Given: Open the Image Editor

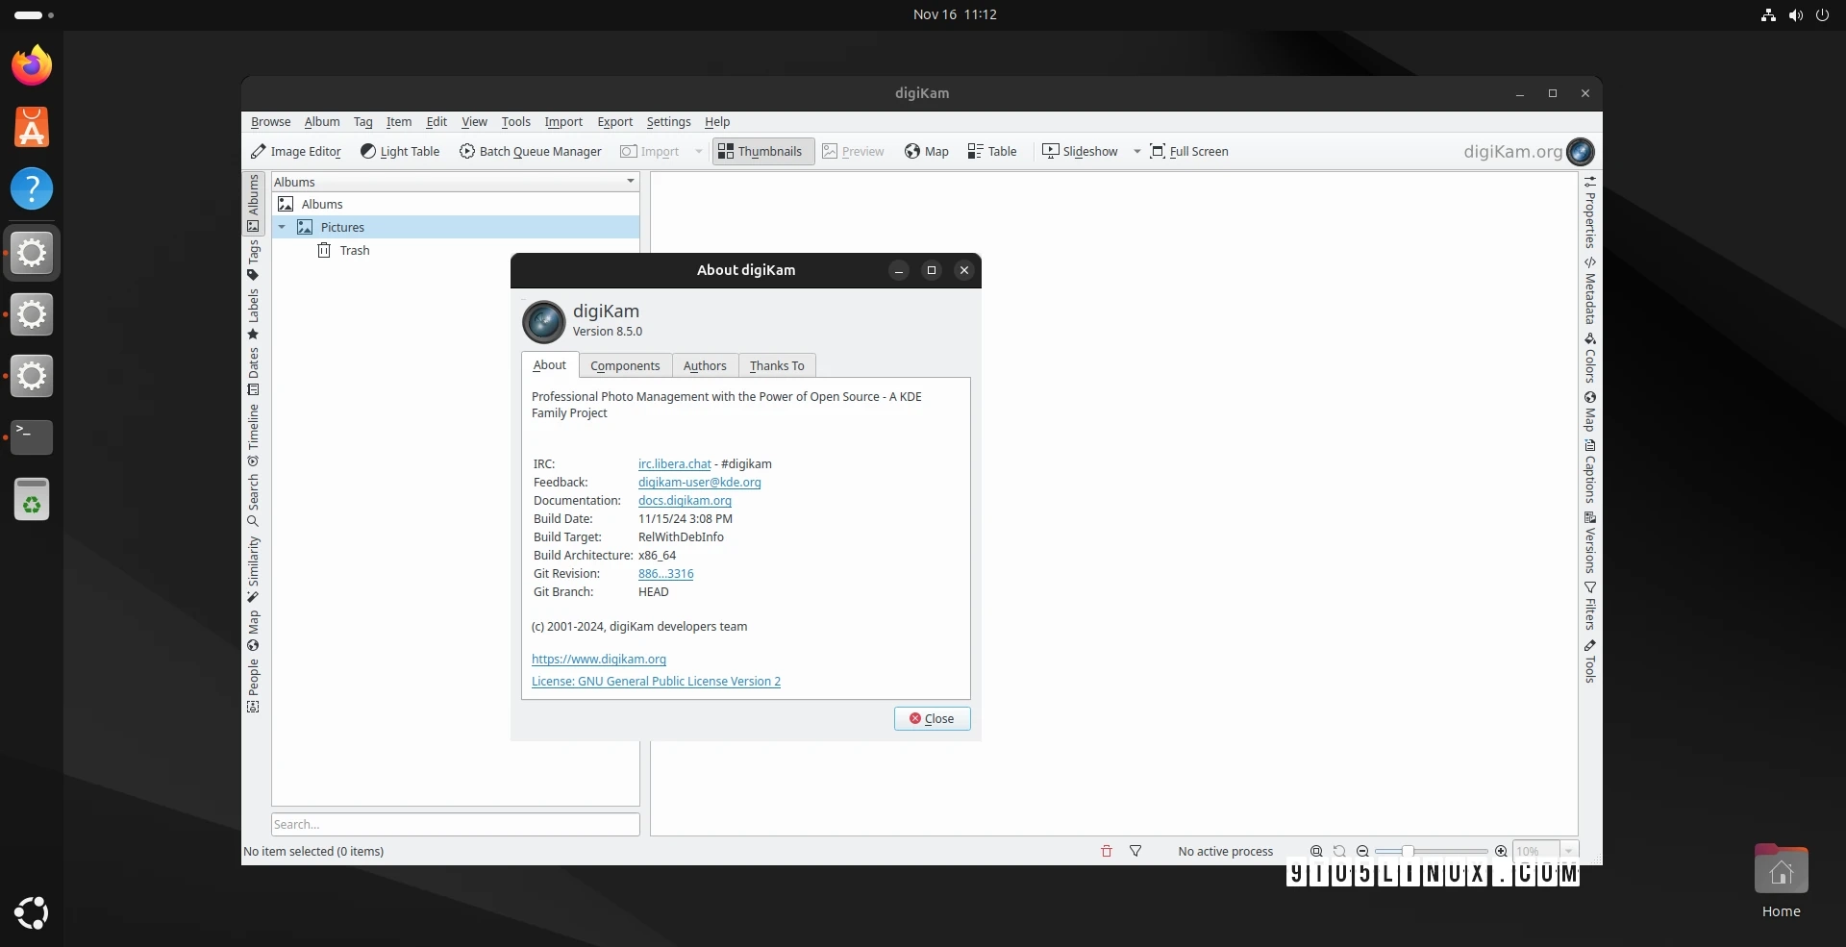Looking at the screenshot, I should (296, 151).
